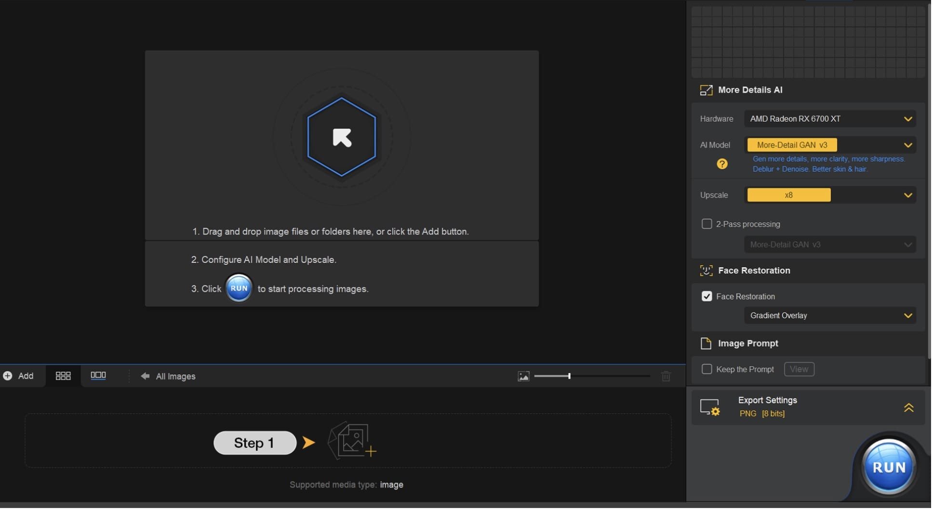Uncheck the Face Restoration option
This screenshot has height=509, width=933.
(707, 296)
